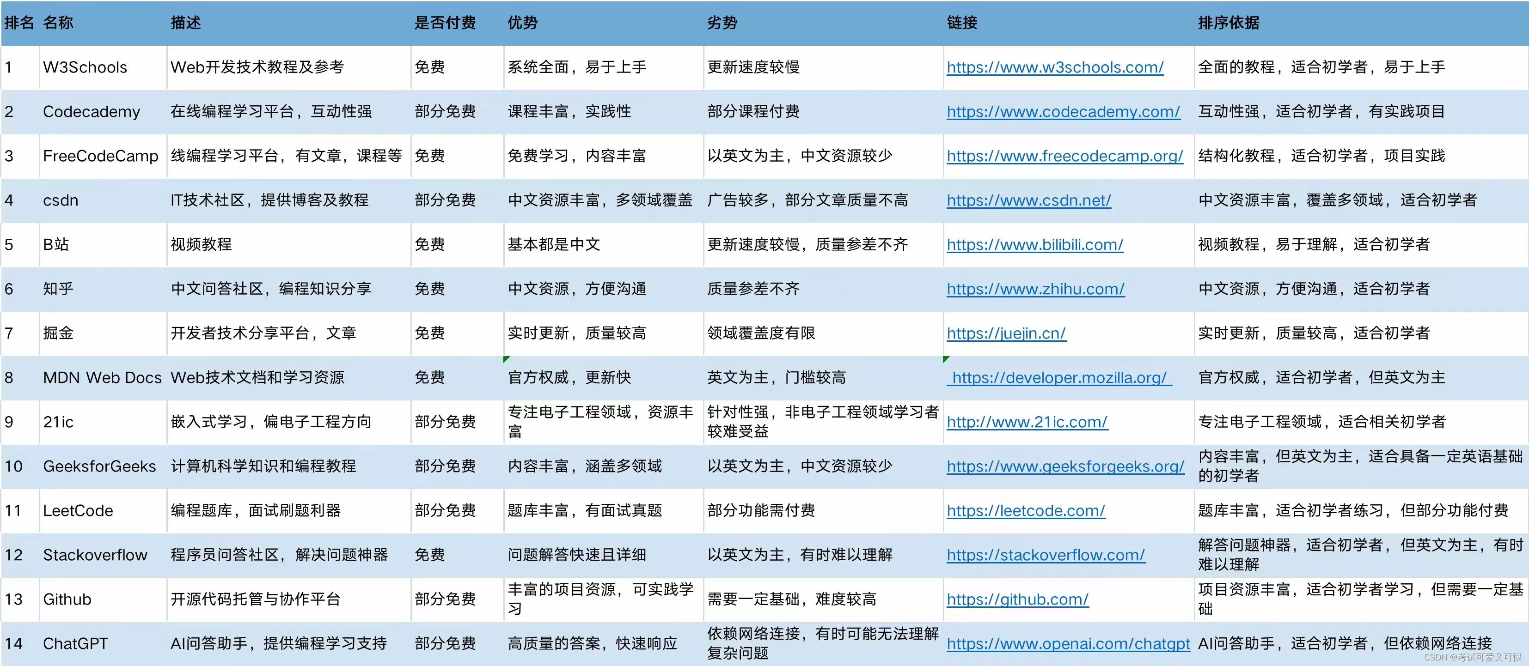Image resolution: width=1529 pixels, height=666 pixels.
Task: Open the zhihu.com link
Action: click(1035, 290)
